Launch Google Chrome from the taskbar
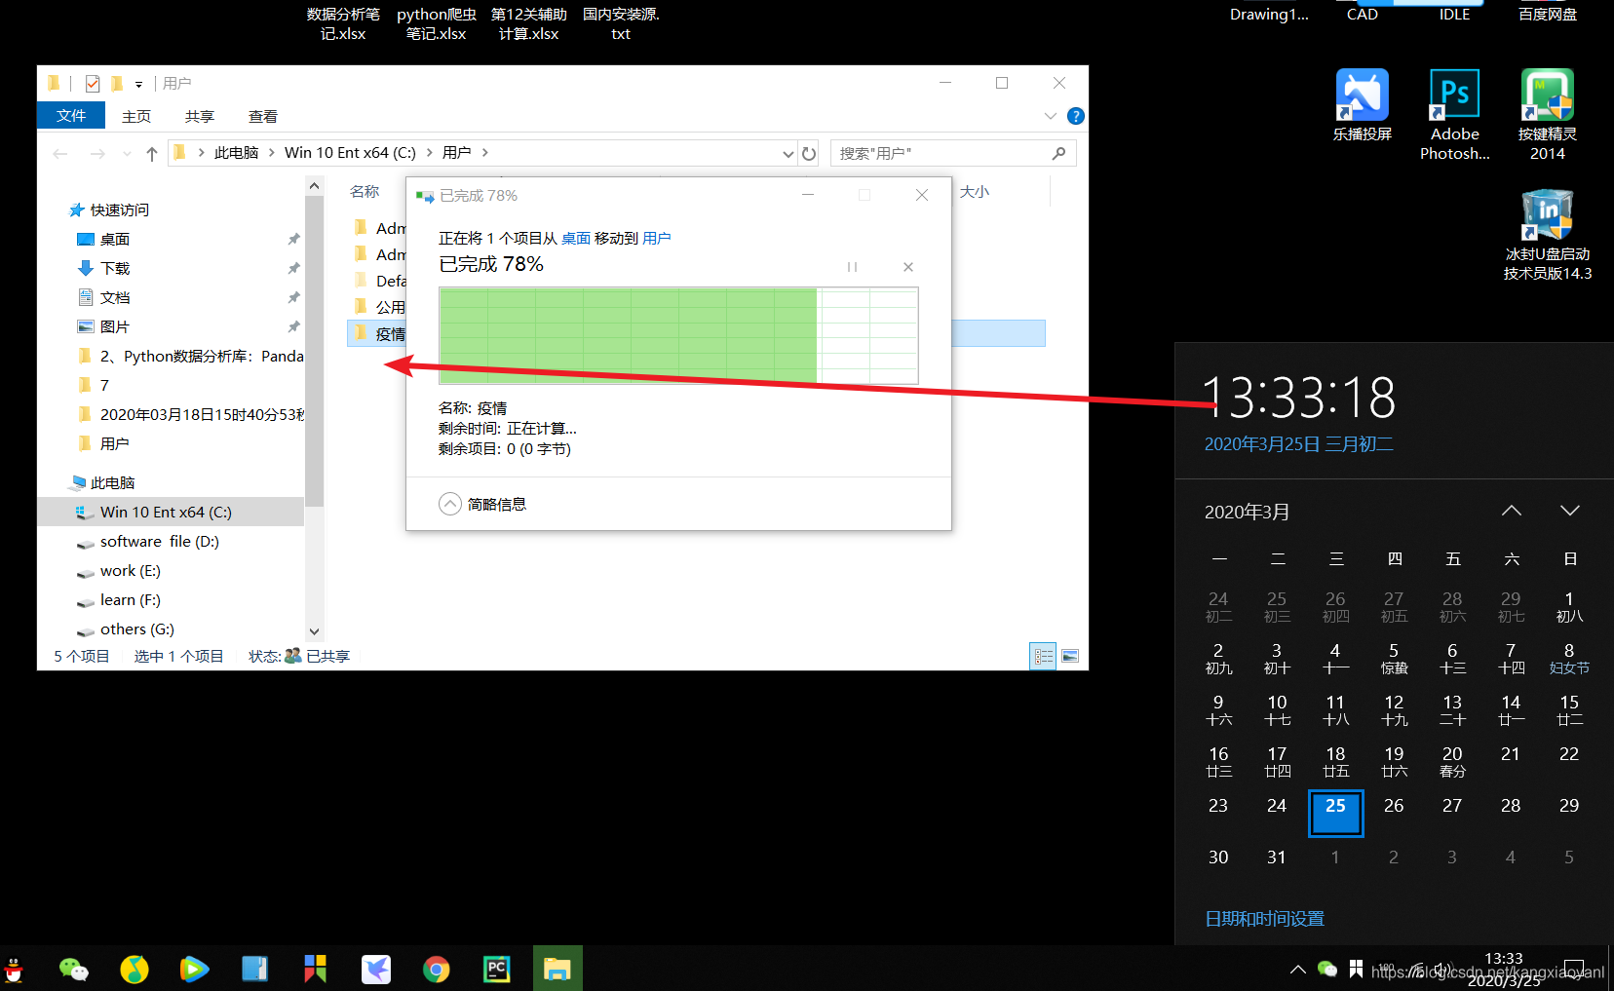The image size is (1614, 991). [436, 969]
